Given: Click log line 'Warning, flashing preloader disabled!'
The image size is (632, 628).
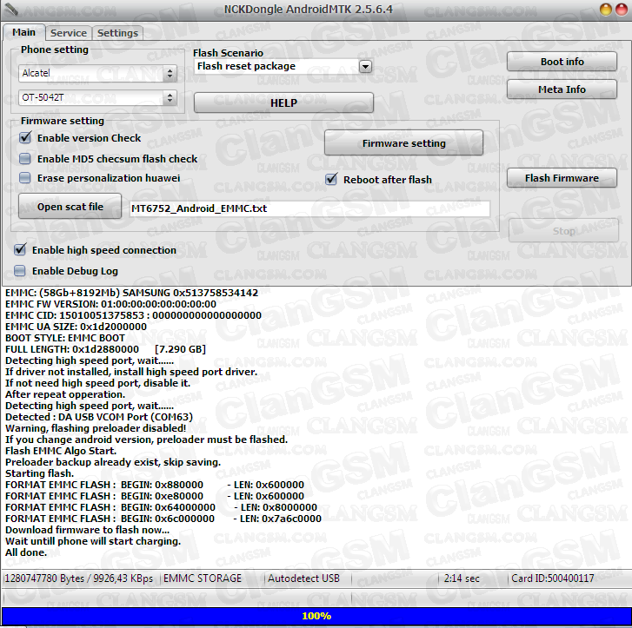Looking at the screenshot, I should pyautogui.click(x=96, y=428).
